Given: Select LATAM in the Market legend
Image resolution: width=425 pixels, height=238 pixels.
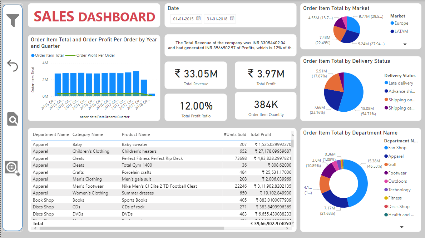Looking at the screenshot, I should tap(401, 31).
